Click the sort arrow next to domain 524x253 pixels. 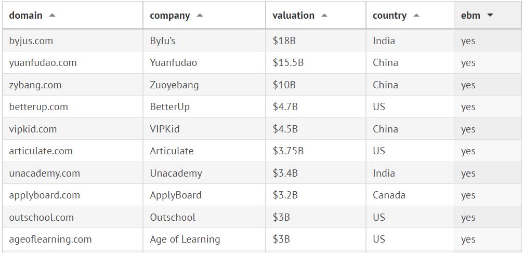click(52, 16)
